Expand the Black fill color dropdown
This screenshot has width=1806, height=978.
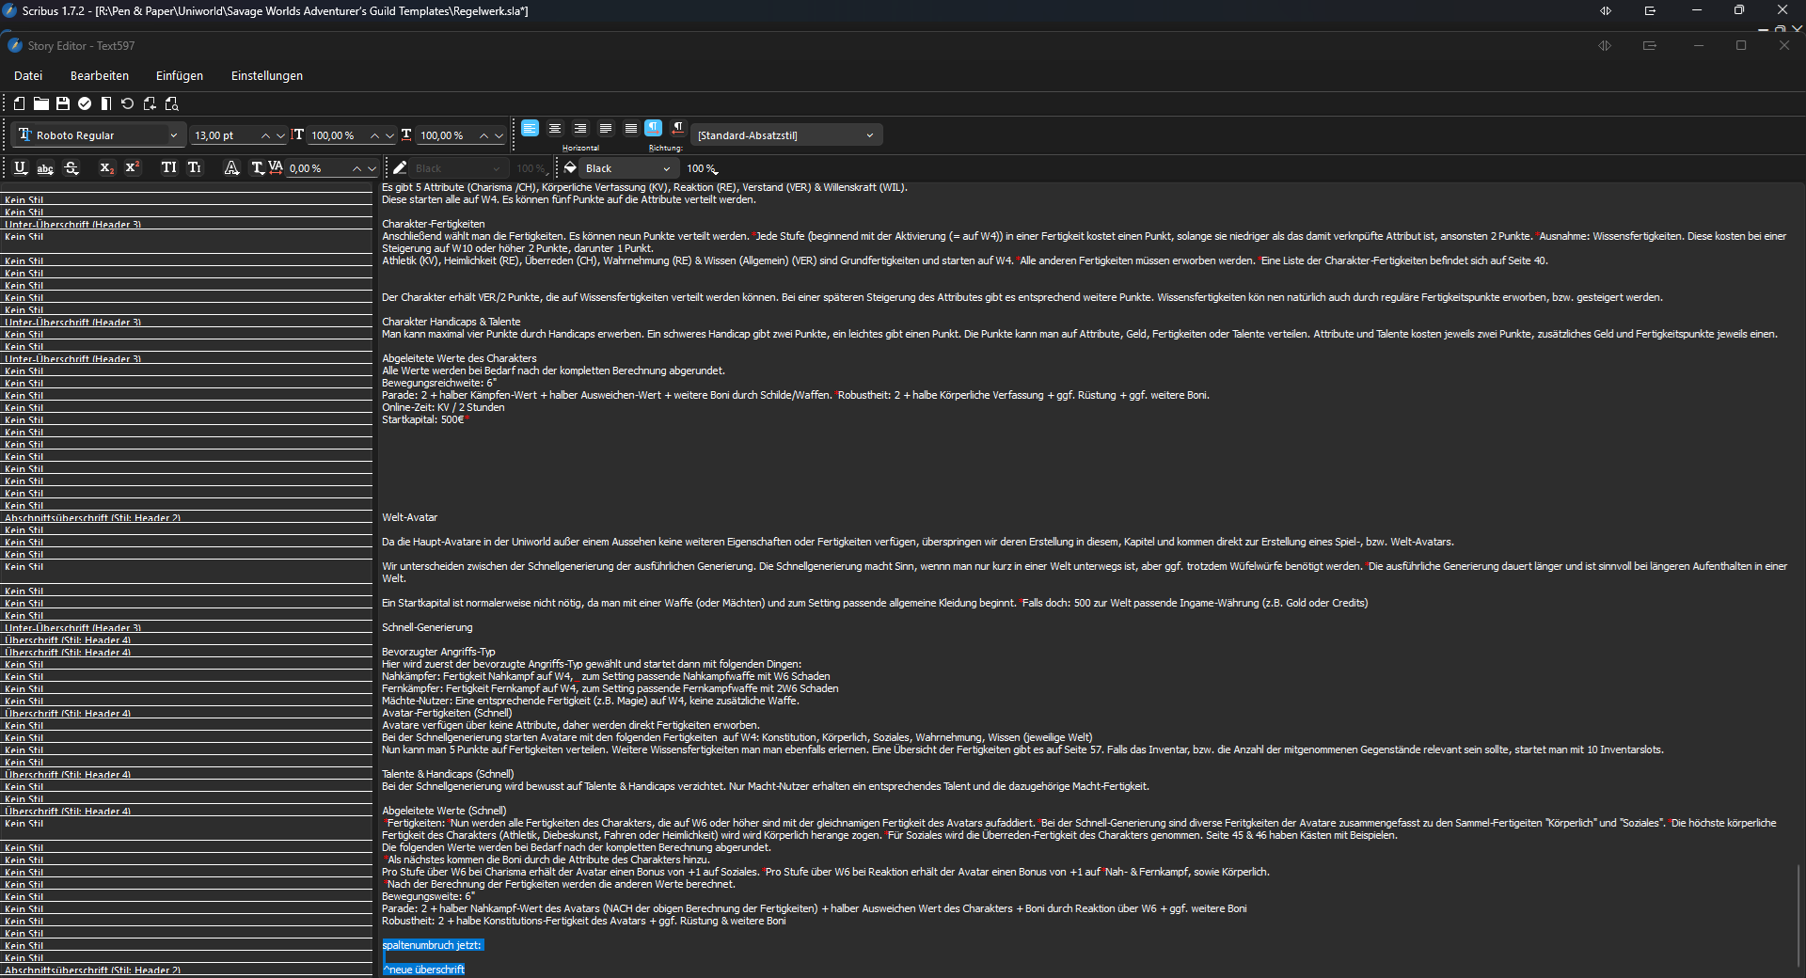coord(666,168)
